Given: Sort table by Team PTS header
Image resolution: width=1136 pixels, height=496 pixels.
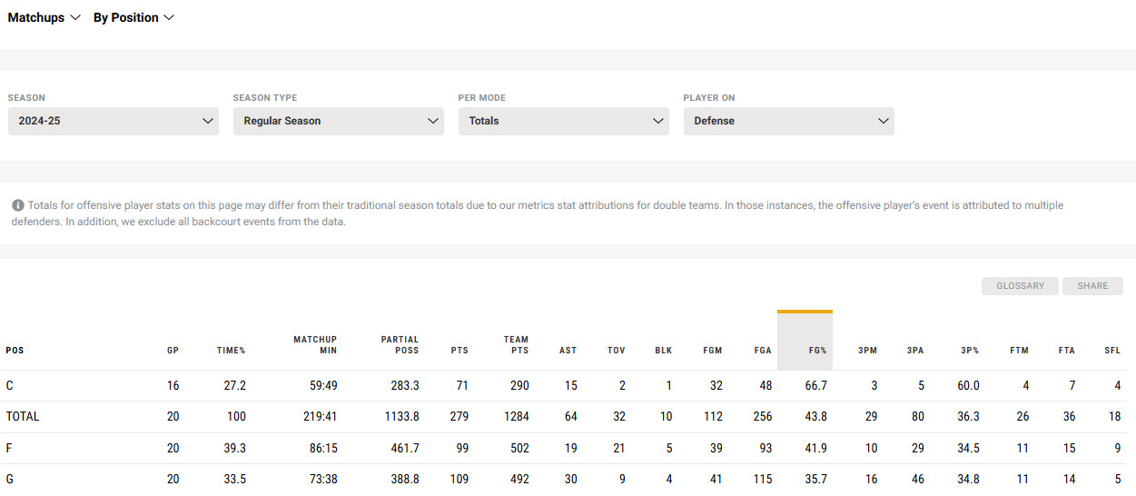Looking at the screenshot, I should point(516,344).
